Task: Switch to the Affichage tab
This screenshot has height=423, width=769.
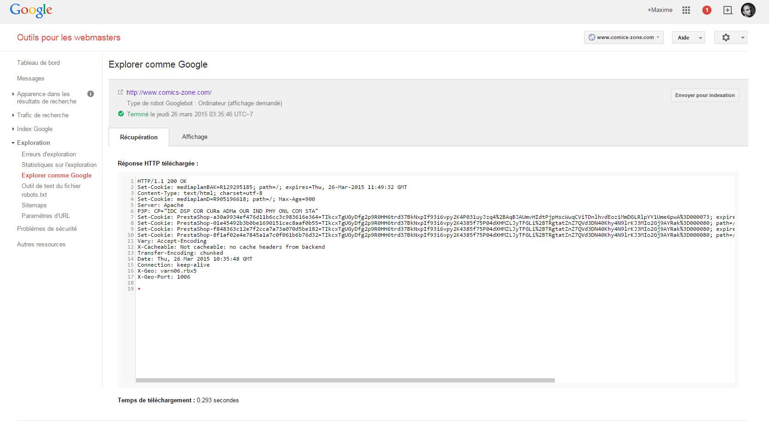Action: pyautogui.click(x=195, y=137)
